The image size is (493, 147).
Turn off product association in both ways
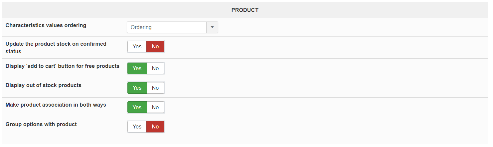155,108
